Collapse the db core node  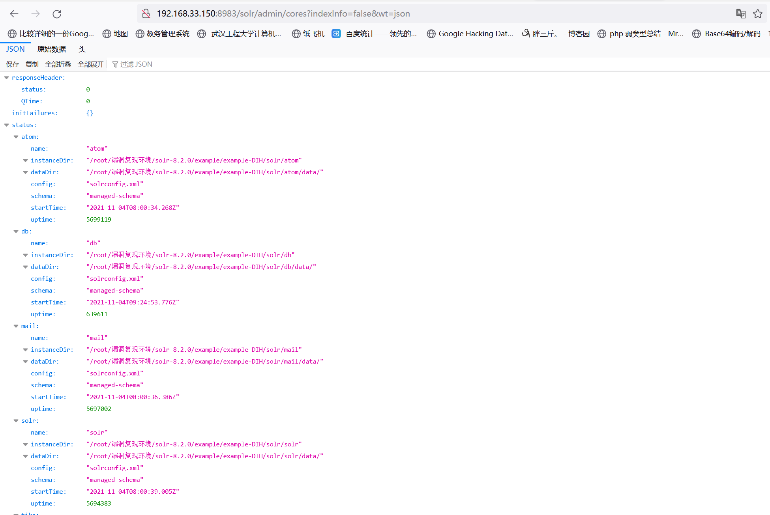pyautogui.click(x=16, y=231)
